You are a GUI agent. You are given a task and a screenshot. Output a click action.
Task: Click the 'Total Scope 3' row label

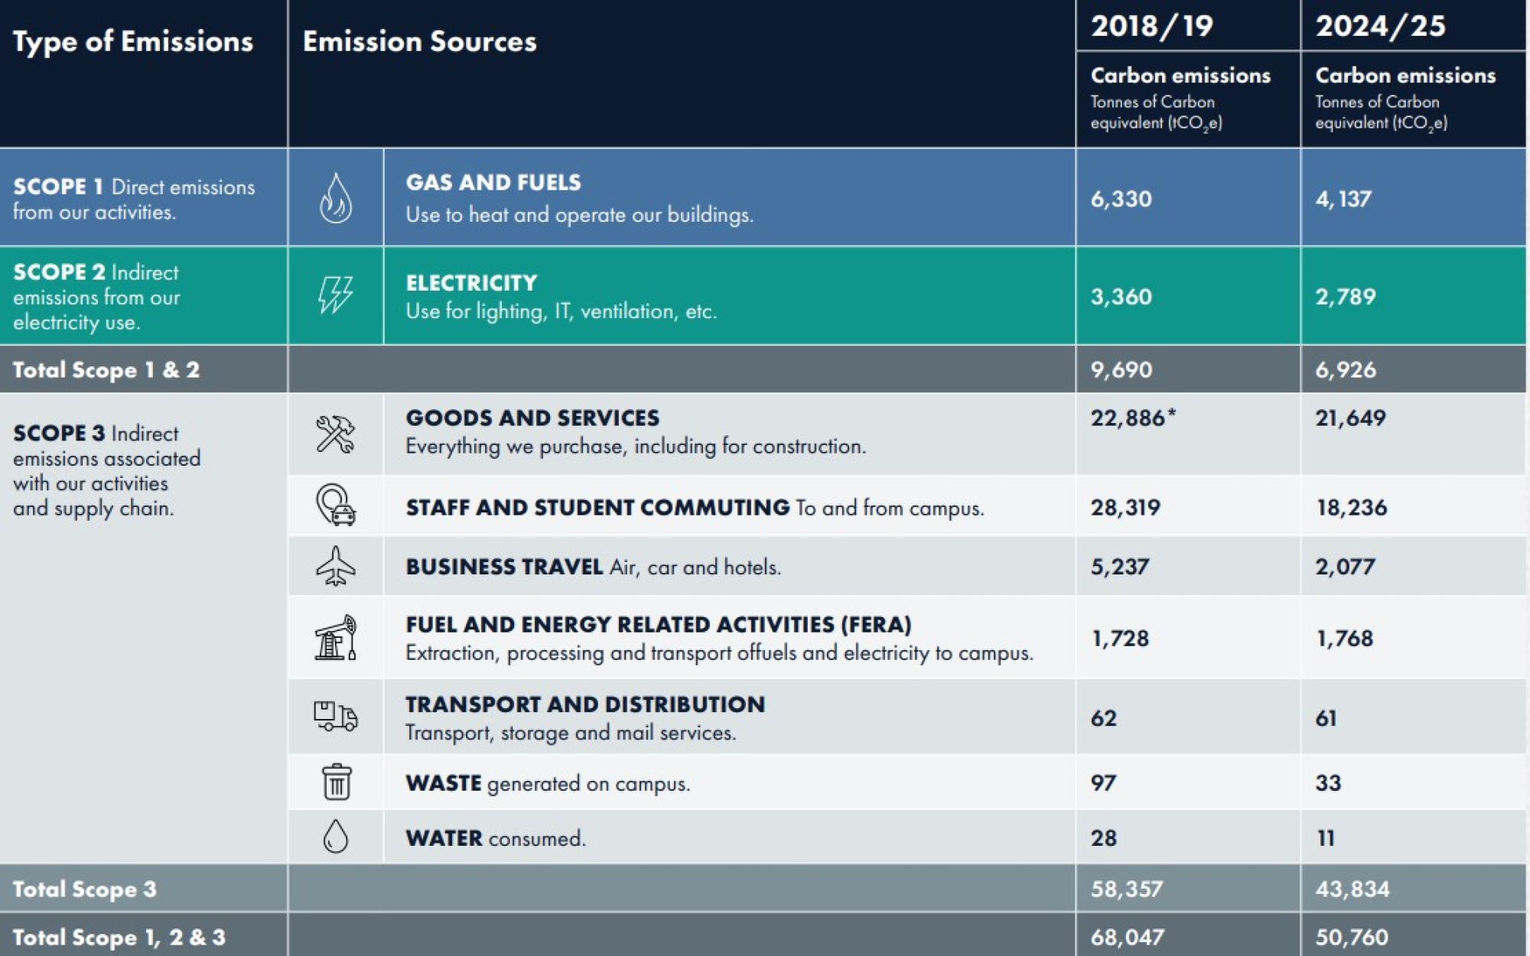point(85,889)
